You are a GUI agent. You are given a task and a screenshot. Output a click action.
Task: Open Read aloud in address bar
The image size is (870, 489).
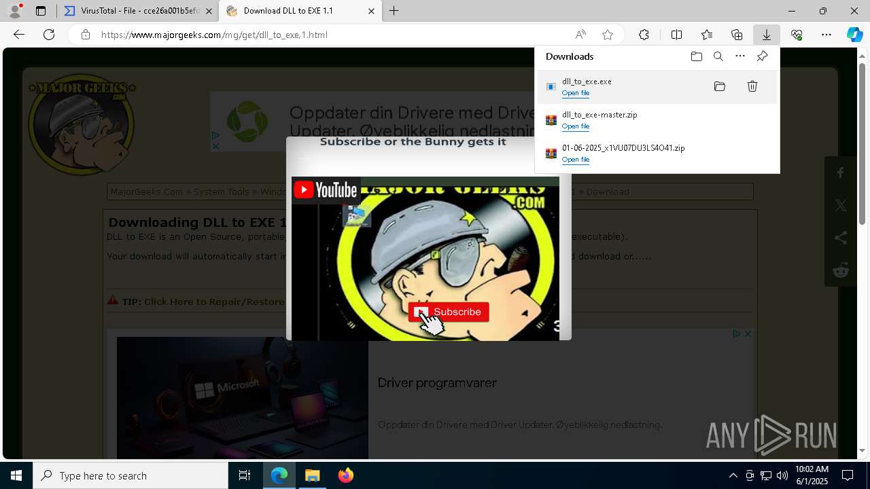click(580, 35)
